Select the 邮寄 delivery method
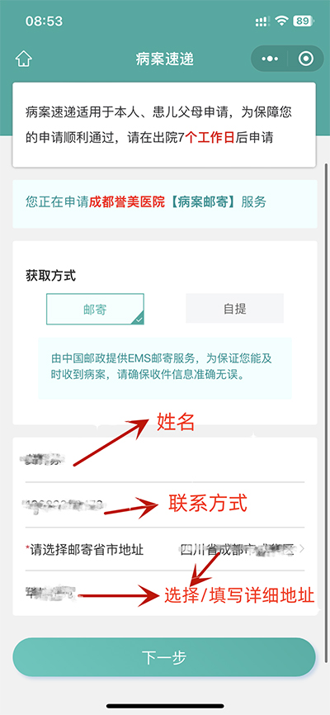 pos(95,309)
